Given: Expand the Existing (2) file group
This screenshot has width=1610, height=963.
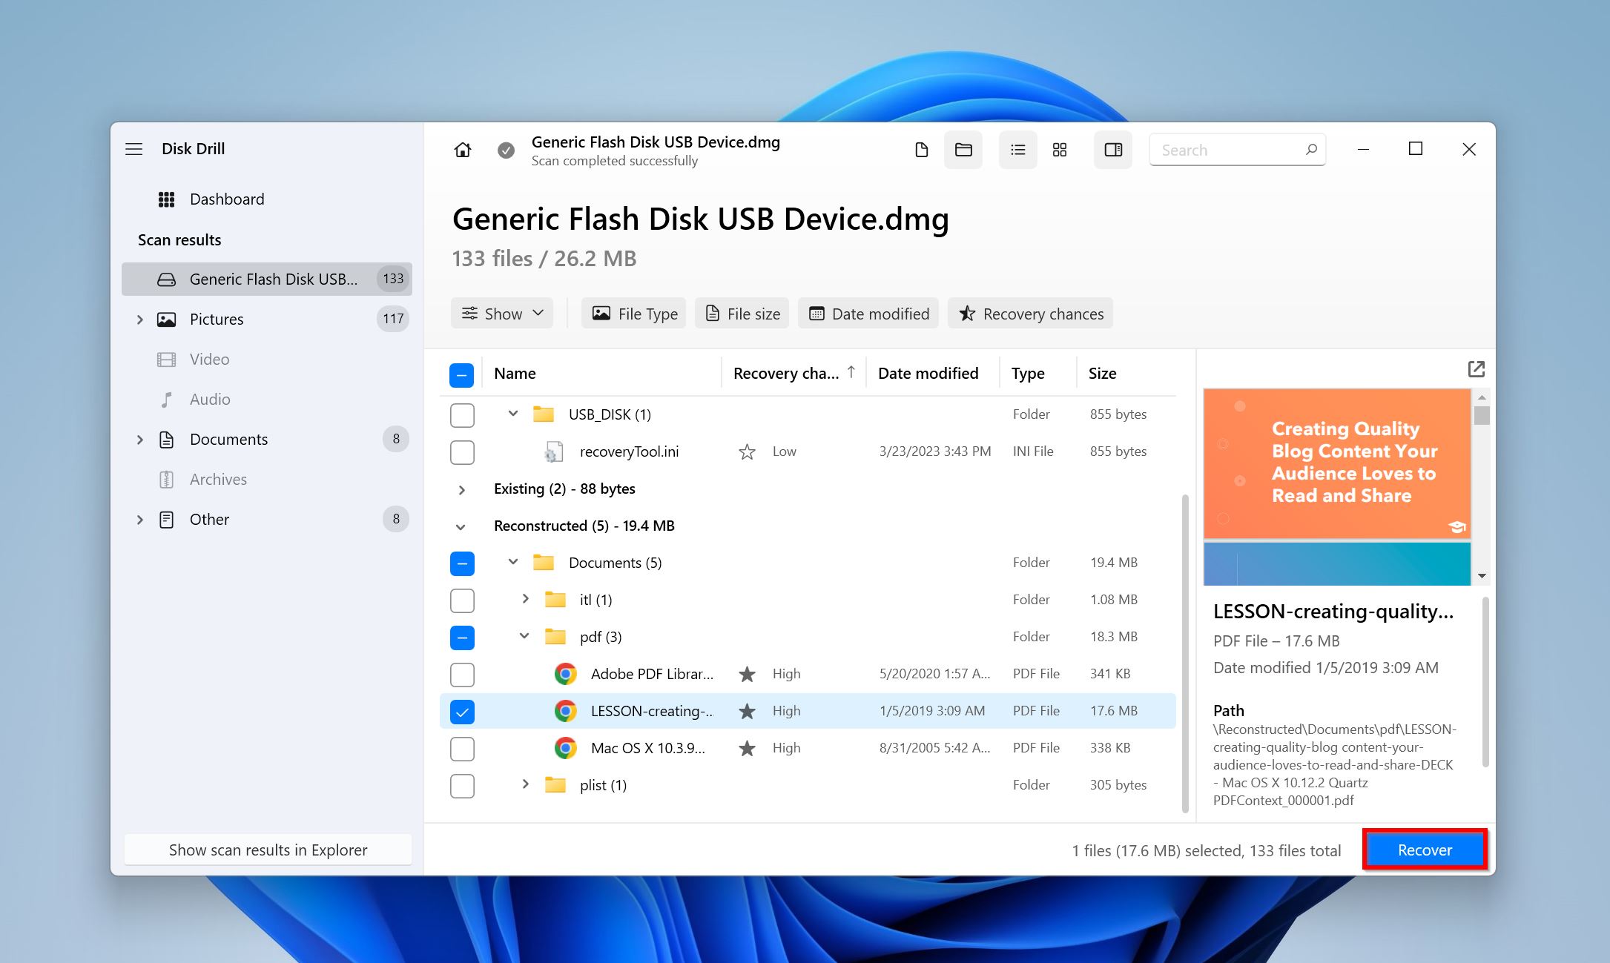Looking at the screenshot, I should click(x=459, y=487).
